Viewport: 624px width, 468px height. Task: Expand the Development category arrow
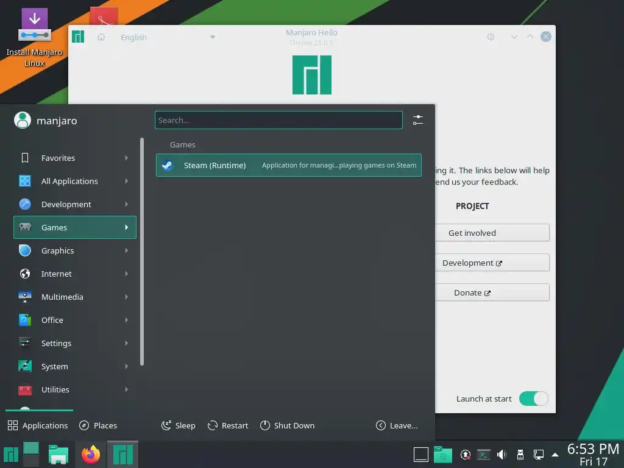click(x=127, y=204)
